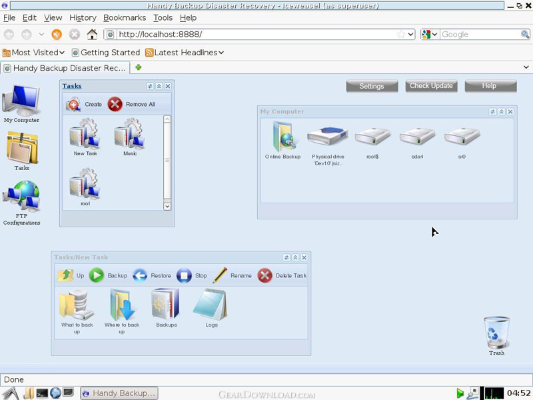Open What to back up
The height and width of the screenshot is (400, 533).
(77, 311)
